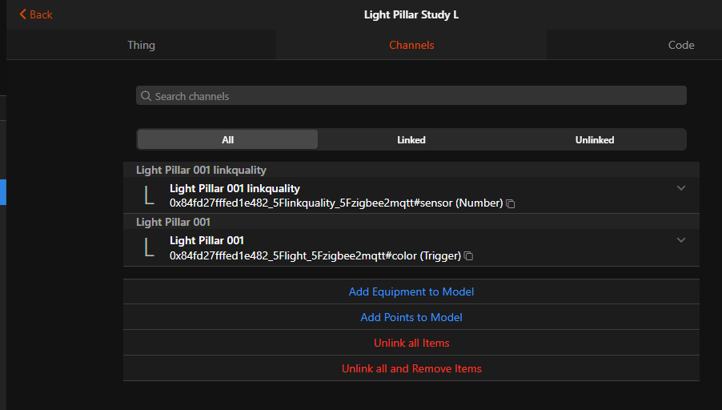Open the Light Pillar 001 linkquality item title

[235, 189]
